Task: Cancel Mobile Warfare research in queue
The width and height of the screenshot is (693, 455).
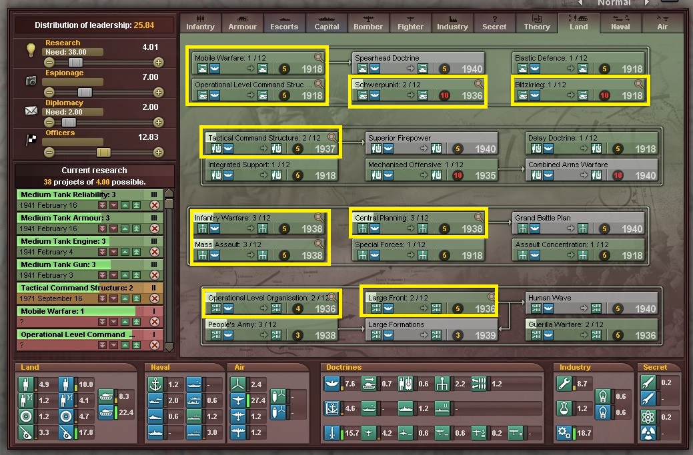Action: tap(154, 322)
